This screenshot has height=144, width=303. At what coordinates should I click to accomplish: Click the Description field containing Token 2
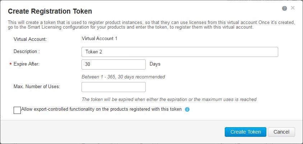tap(180, 52)
